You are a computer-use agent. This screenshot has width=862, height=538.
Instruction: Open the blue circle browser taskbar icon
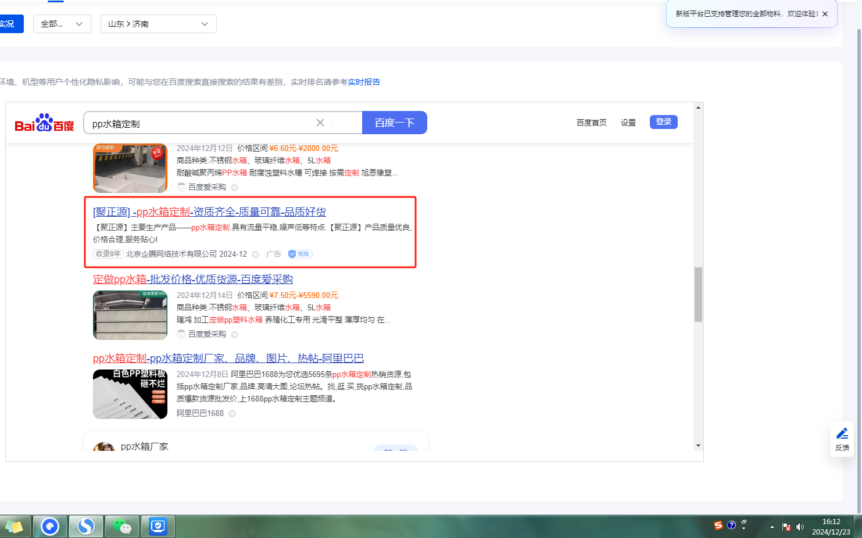[50, 526]
